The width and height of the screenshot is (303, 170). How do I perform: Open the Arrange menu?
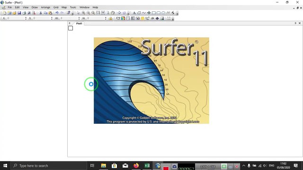[45, 8]
